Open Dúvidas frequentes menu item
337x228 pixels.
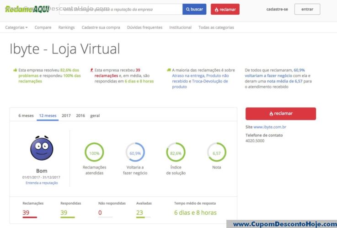(x=144, y=27)
